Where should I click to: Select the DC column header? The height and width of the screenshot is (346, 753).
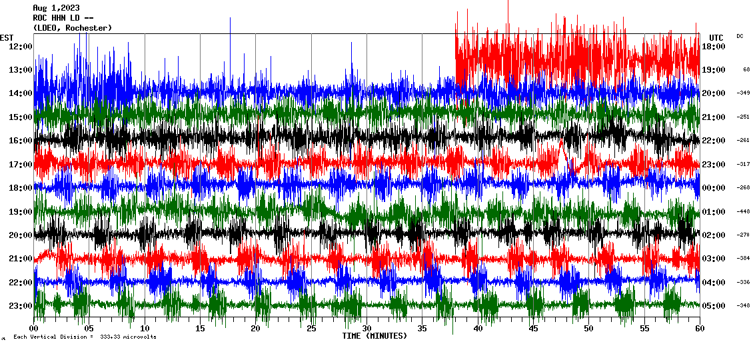click(x=740, y=36)
